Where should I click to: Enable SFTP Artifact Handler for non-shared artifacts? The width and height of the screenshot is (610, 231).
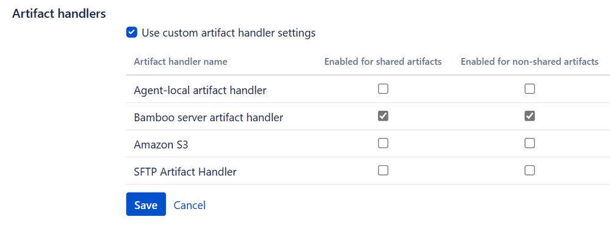[529, 171]
